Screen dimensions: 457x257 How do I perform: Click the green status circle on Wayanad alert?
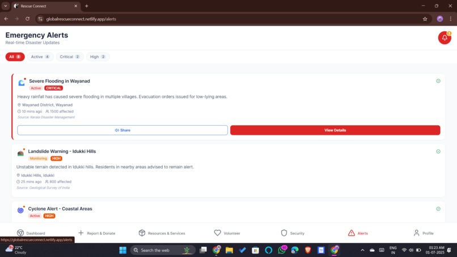438,81
